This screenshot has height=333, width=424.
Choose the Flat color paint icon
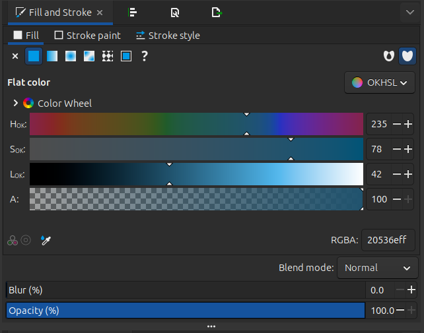coord(34,57)
